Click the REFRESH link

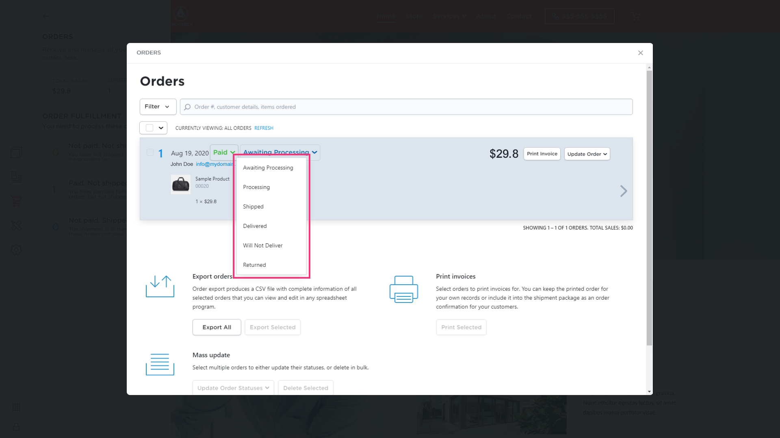(264, 128)
